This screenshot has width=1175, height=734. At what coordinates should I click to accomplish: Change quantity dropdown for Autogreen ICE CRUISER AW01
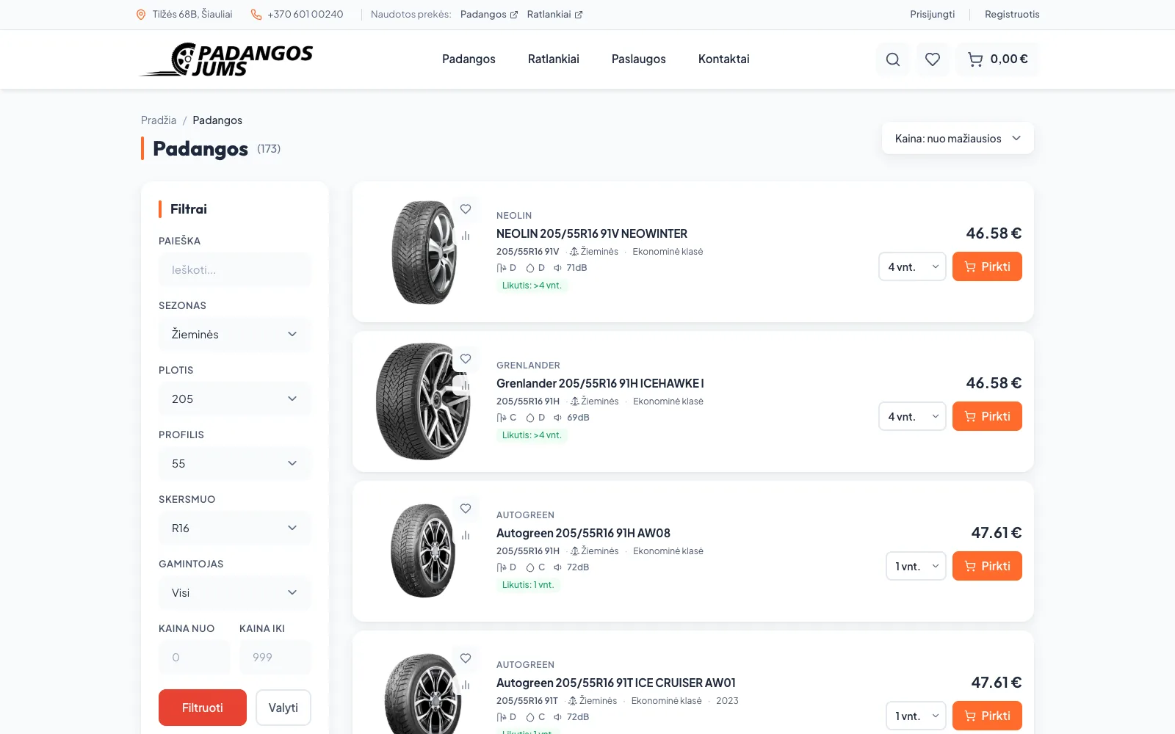click(916, 716)
